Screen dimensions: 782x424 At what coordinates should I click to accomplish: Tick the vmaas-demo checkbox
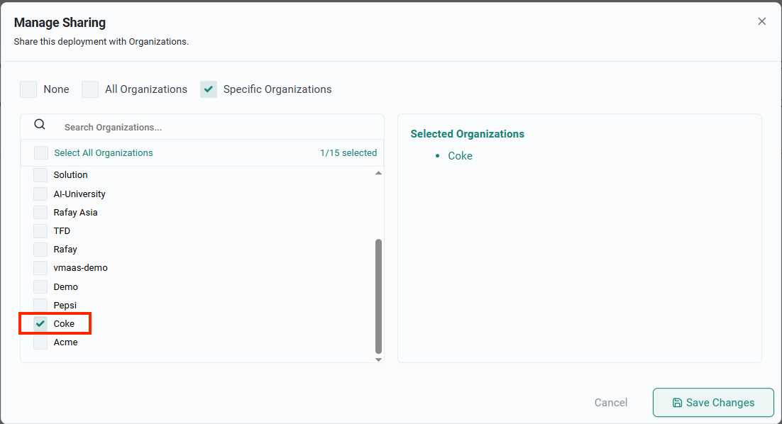[40, 268]
